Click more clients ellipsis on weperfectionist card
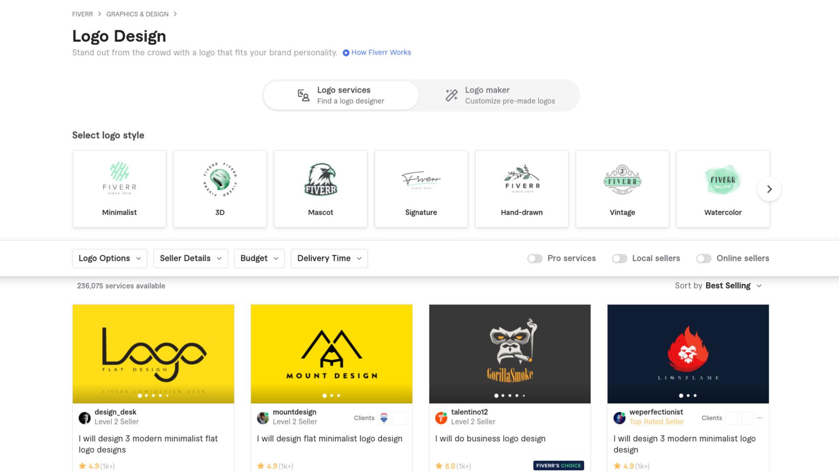 (x=759, y=418)
